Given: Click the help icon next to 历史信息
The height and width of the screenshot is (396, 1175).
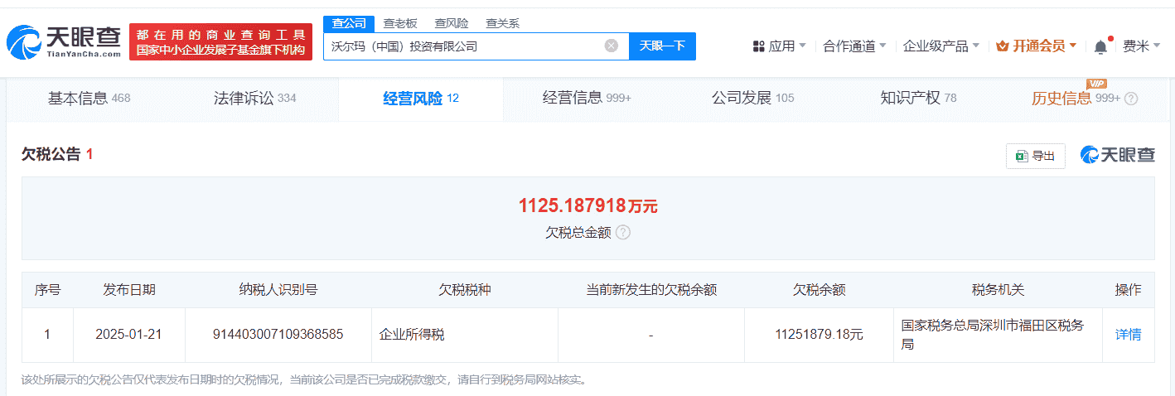Looking at the screenshot, I should [1131, 99].
